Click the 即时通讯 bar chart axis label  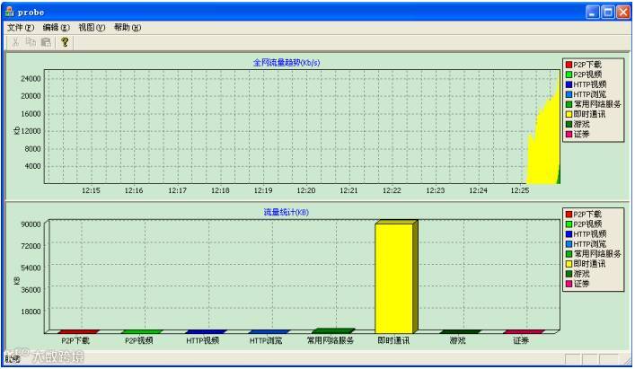click(x=393, y=340)
